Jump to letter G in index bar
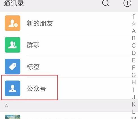 tap(134, 75)
